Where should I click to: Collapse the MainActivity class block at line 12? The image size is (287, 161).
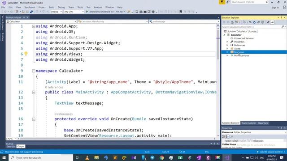(34, 92)
